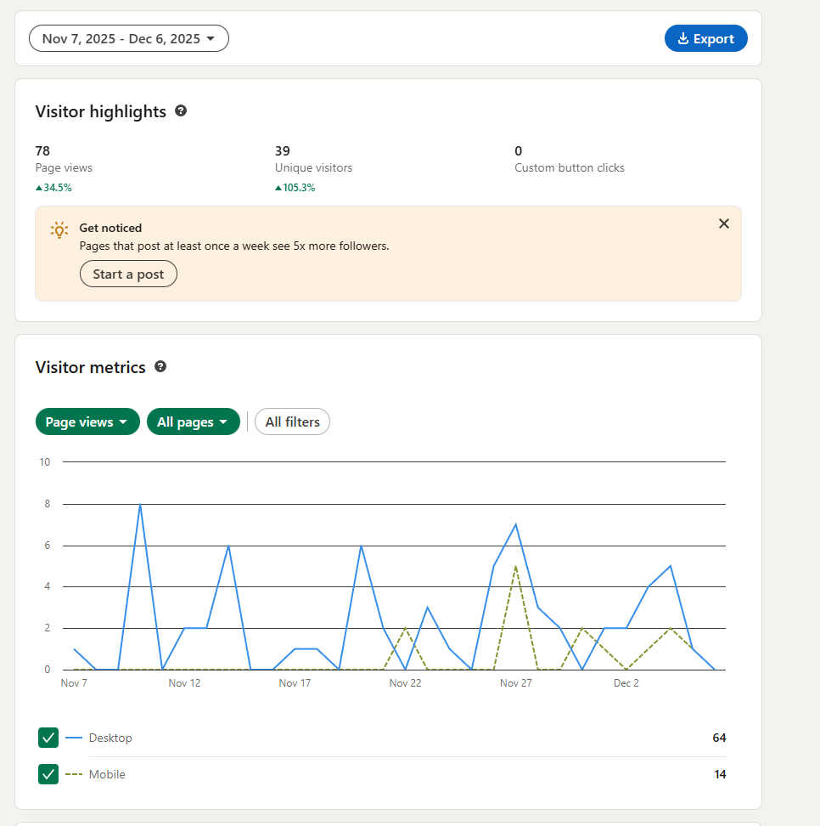This screenshot has width=820, height=826.
Task: Click the green arrow beside 105.3%
Action: tap(278, 188)
